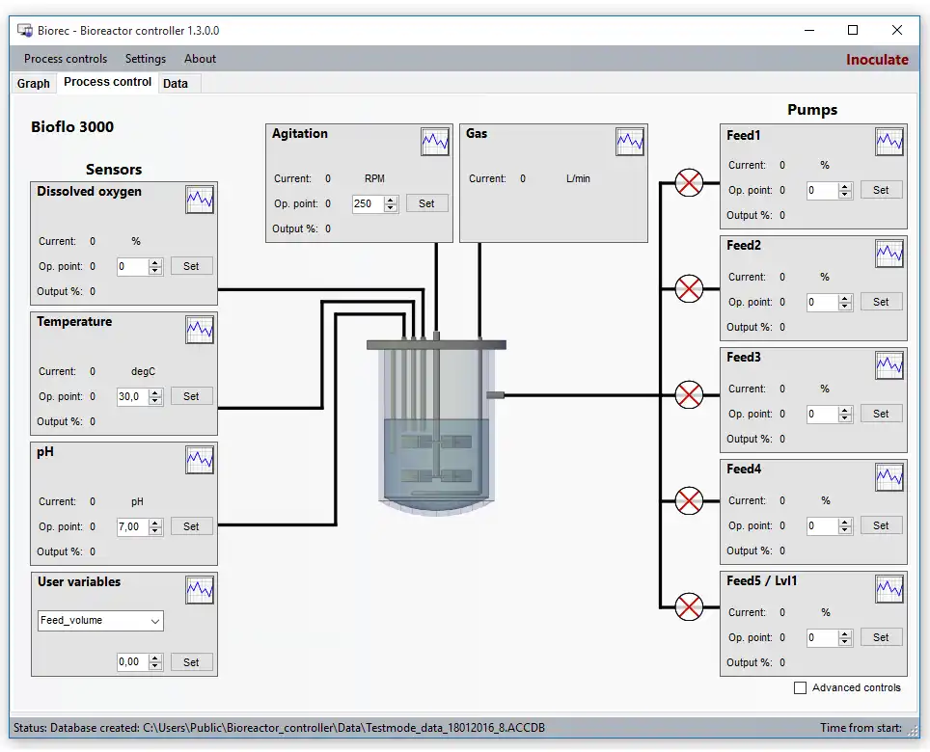Open the Agitation graph icon

point(435,142)
